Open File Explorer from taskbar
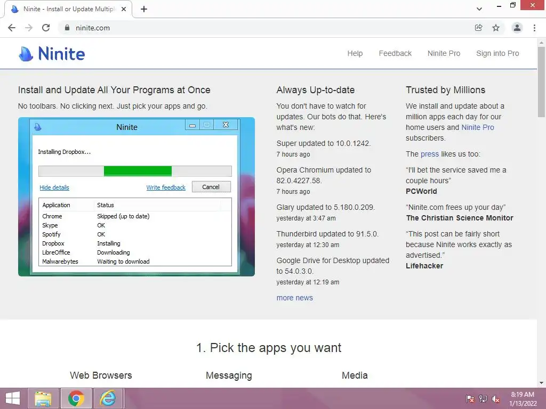546x409 pixels. click(x=43, y=398)
